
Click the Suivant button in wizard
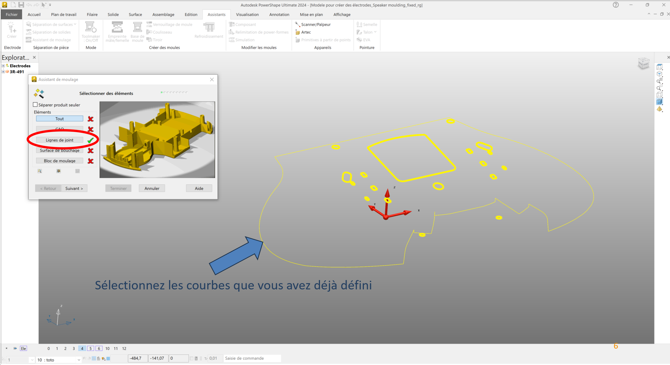coord(74,188)
